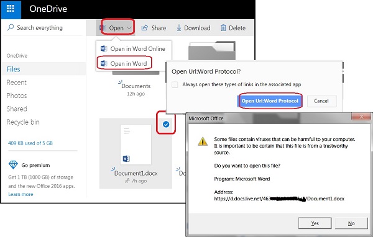Uncheck the Document1.docx selection circle
Image resolution: width=373 pixels, height=237 pixels.
166,124
